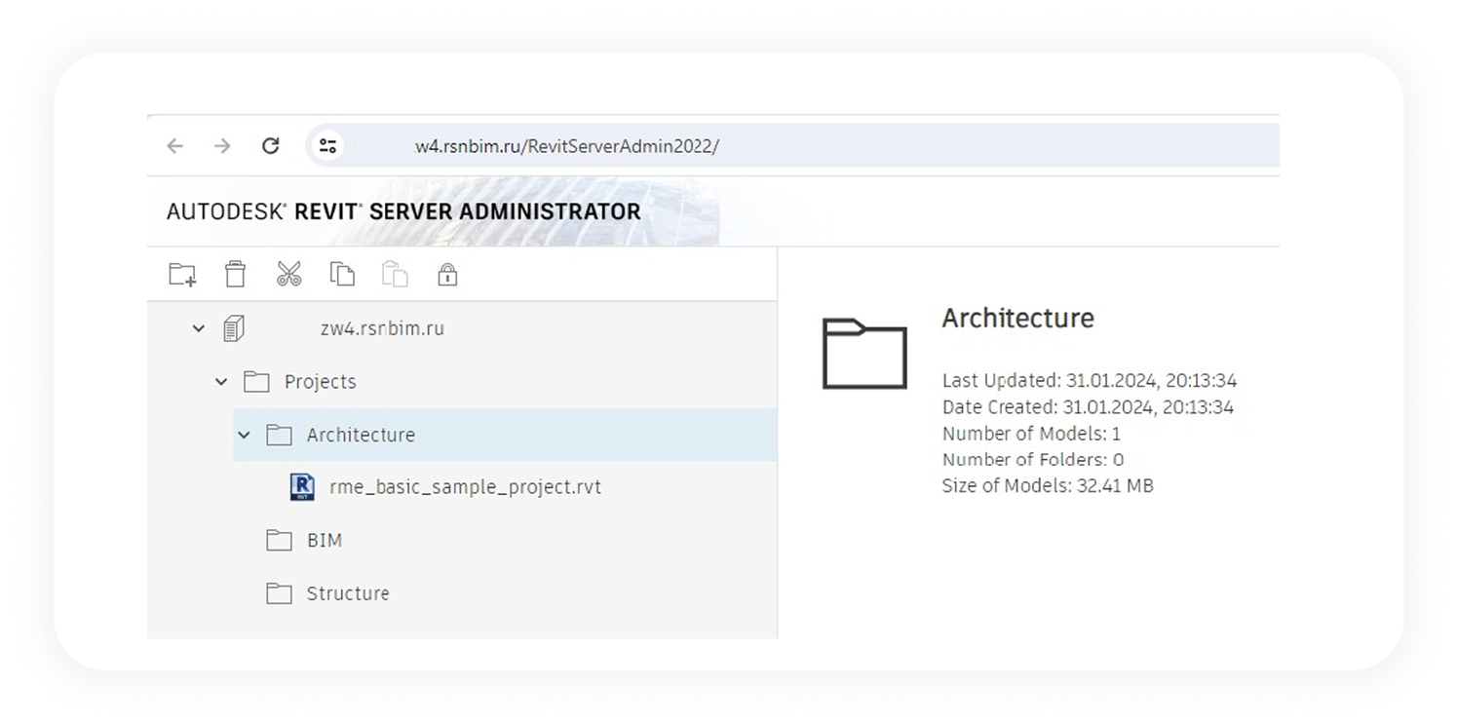Go back using browser back arrow
This screenshot has height=725, width=1457.
pos(175,146)
